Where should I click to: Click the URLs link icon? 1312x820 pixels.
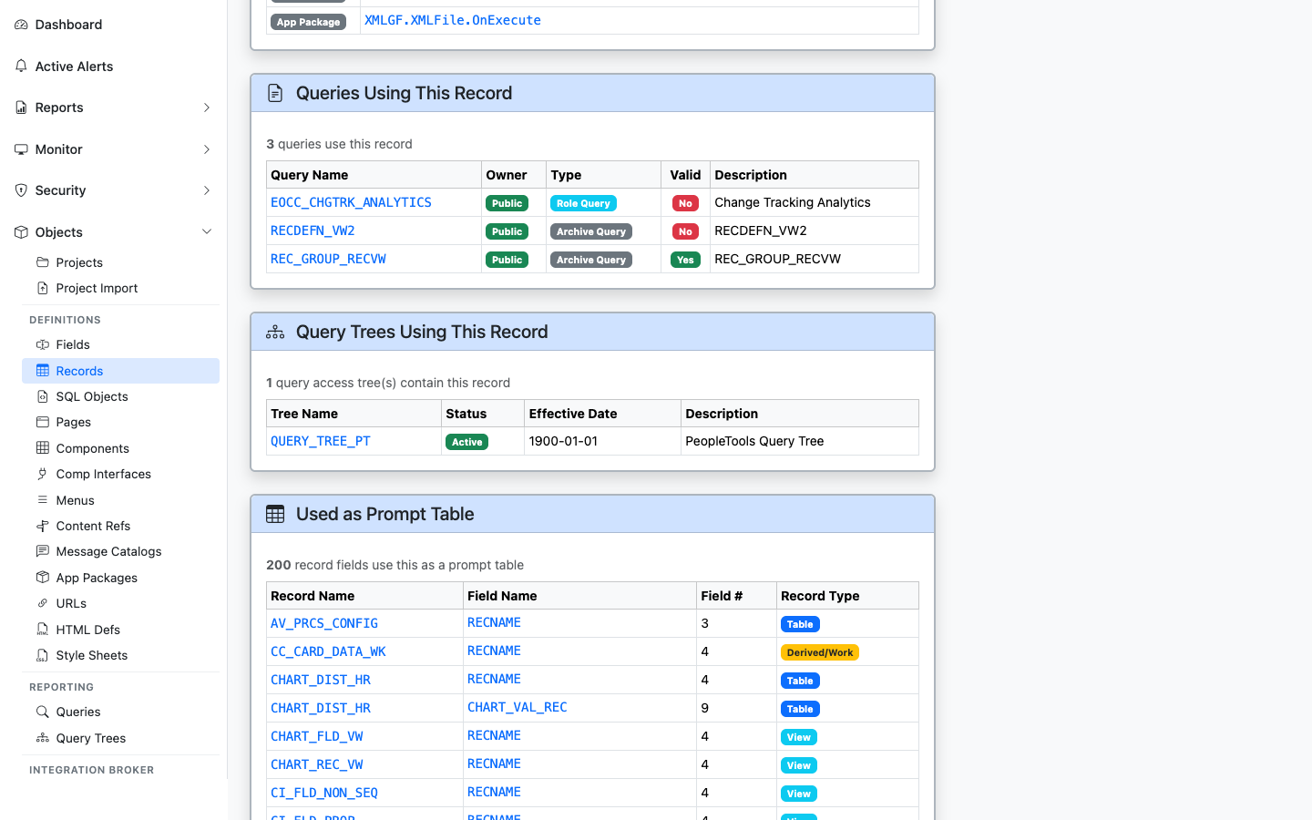[42, 603]
